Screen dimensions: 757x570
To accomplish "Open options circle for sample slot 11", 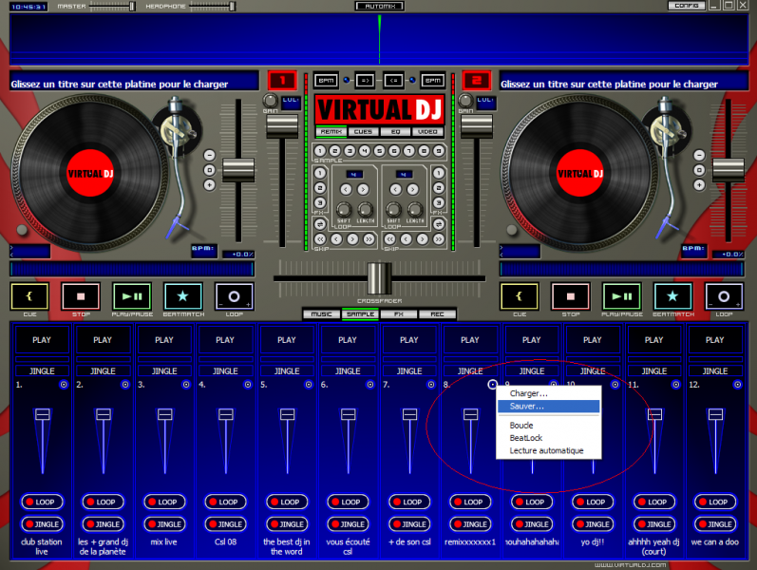I will (x=675, y=385).
